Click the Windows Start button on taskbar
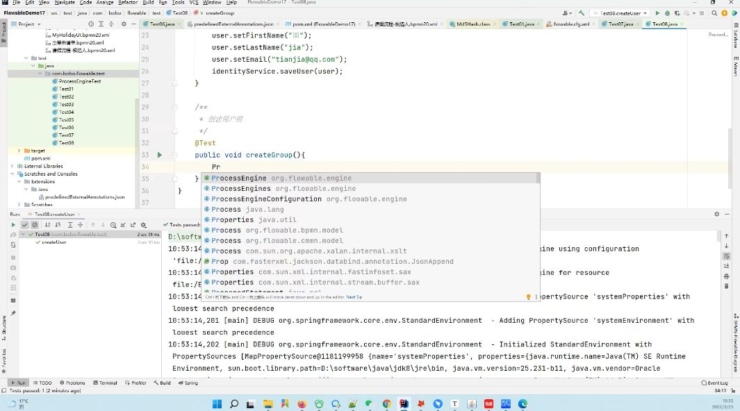The image size is (740, 411). [x=217, y=404]
